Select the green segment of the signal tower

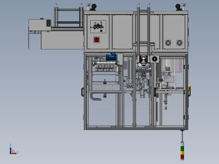click(x=182, y=148)
